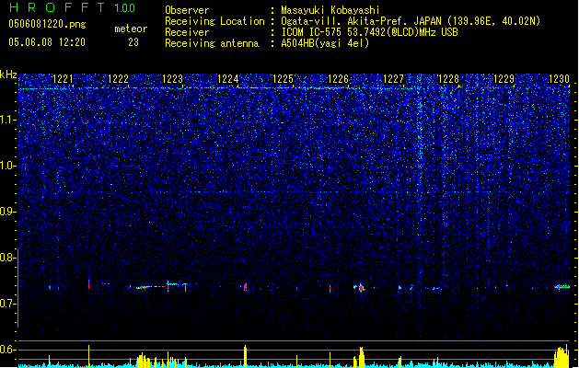This screenshot has width=579, height=368.
Task: Click the 1227 time marker
Action: pos(394,79)
